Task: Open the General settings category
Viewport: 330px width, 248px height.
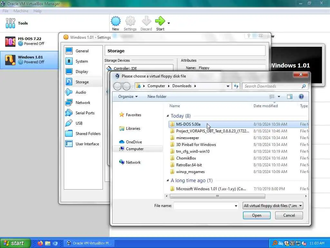Action: (x=83, y=51)
